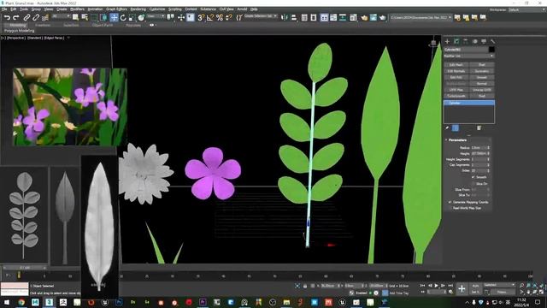
Task: Click the Align tool icon
Action: [x=294, y=17]
